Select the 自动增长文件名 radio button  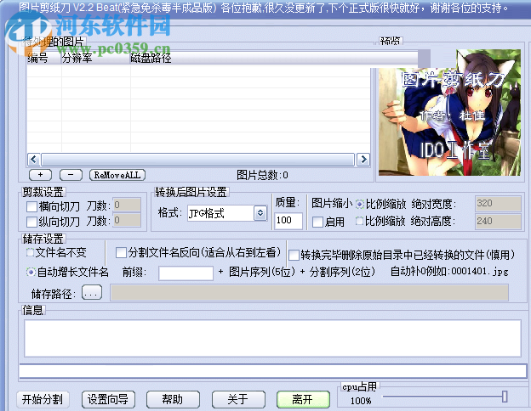[31, 272]
